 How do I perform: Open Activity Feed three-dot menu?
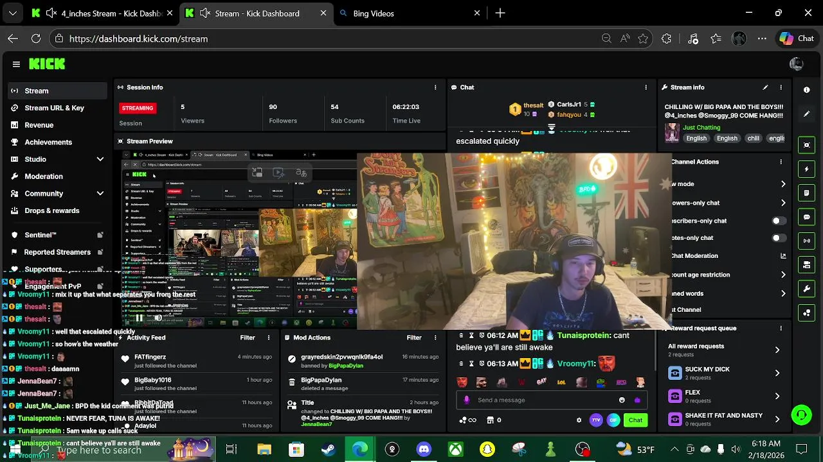(269, 338)
